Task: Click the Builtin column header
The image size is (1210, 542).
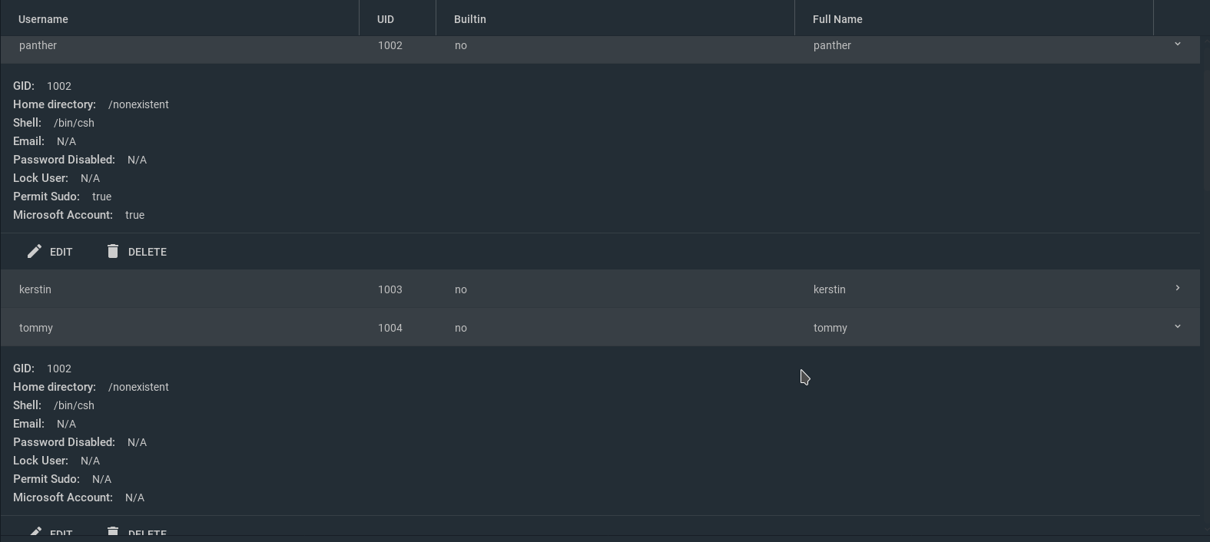Action: pos(469,19)
